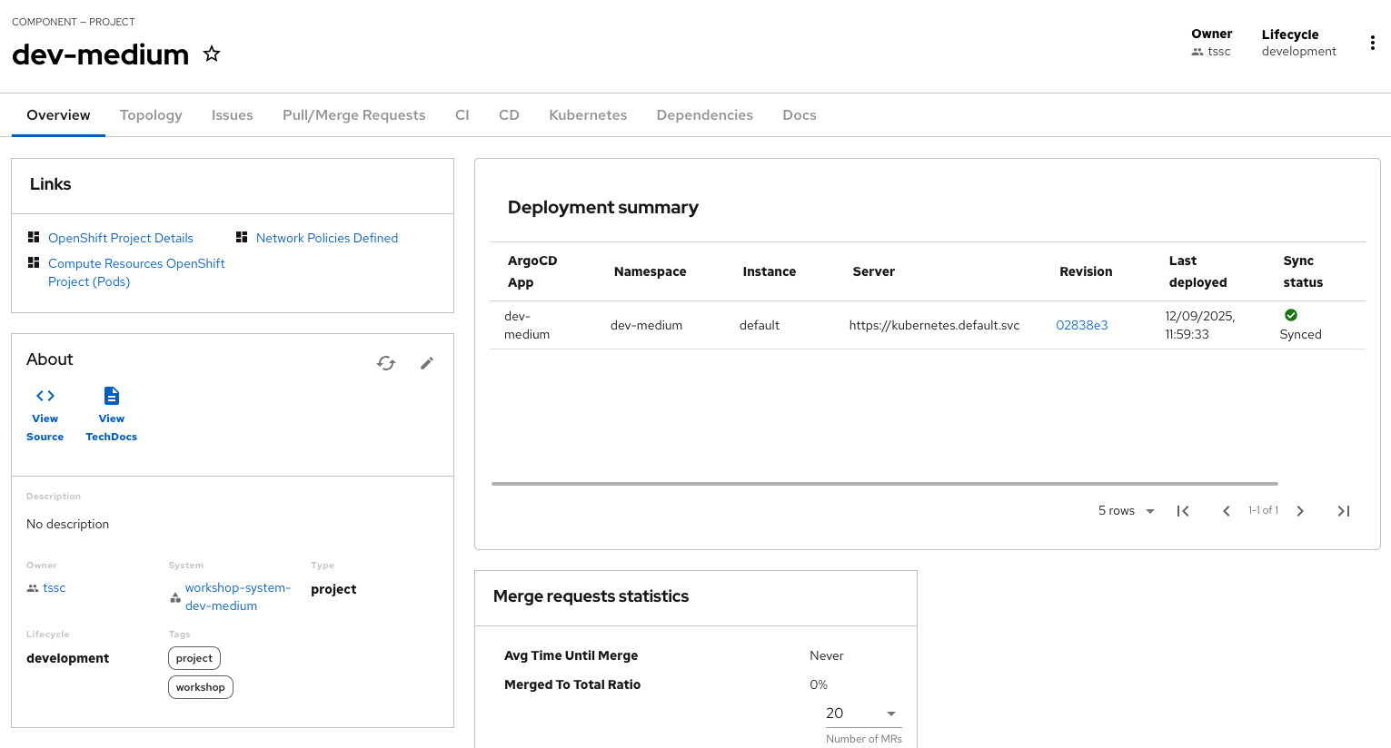Viewport: 1391px width, 748px height.
Task: Open the Kubernetes tab
Action: click(588, 115)
